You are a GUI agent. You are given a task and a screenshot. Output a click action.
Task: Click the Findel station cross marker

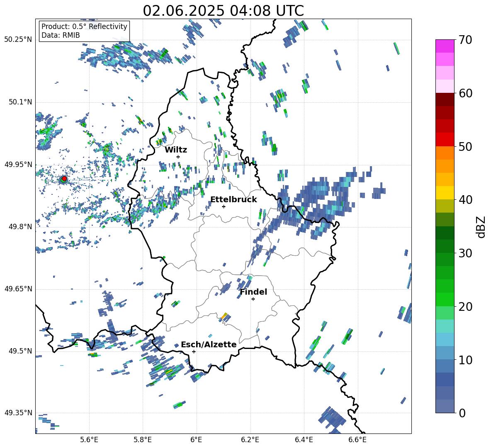[253, 299]
